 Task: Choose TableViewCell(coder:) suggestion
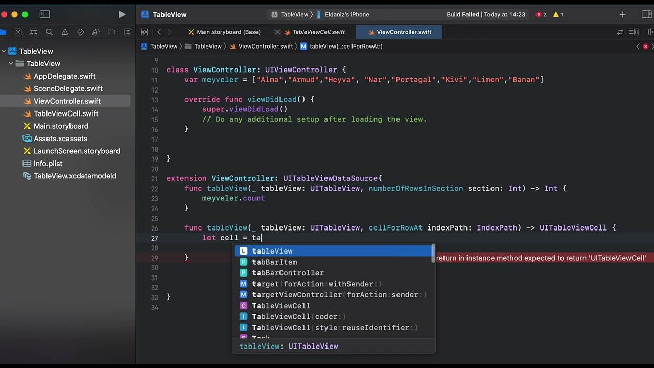click(333, 317)
